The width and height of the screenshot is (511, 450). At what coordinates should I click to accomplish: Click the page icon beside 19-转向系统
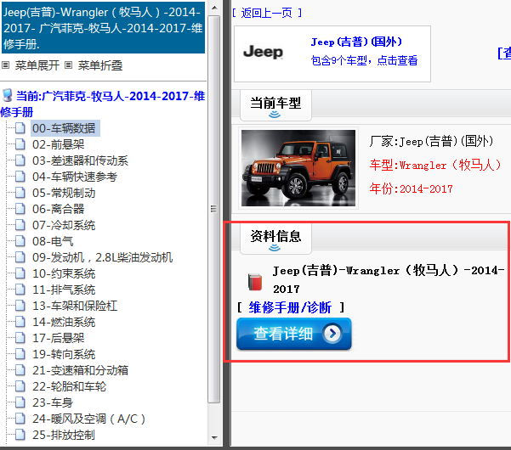coord(20,354)
